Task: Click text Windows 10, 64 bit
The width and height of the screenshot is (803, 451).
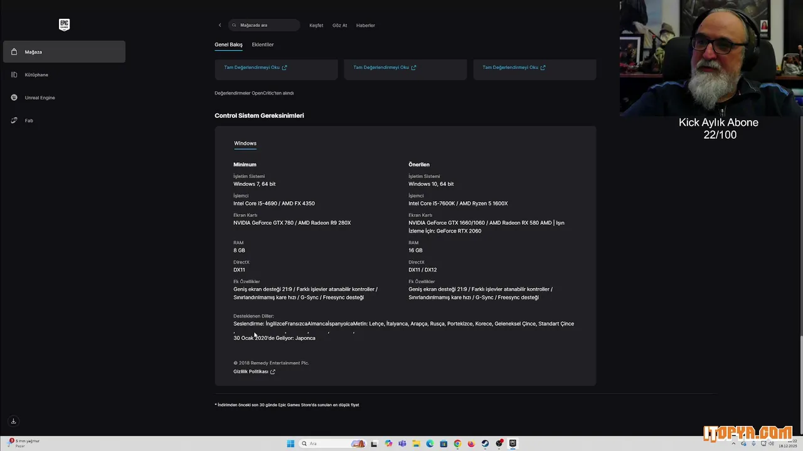Action: (431, 184)
